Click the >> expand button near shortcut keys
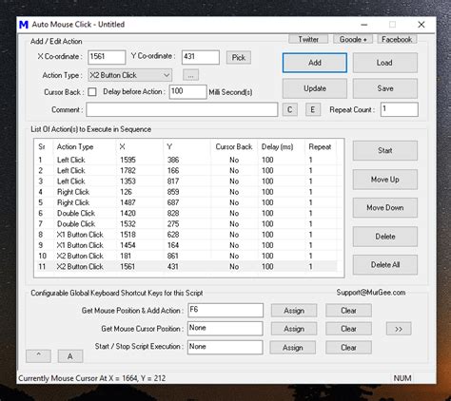Screen dimensions: 451x401 pyautogui.click(x=399, y=329)
